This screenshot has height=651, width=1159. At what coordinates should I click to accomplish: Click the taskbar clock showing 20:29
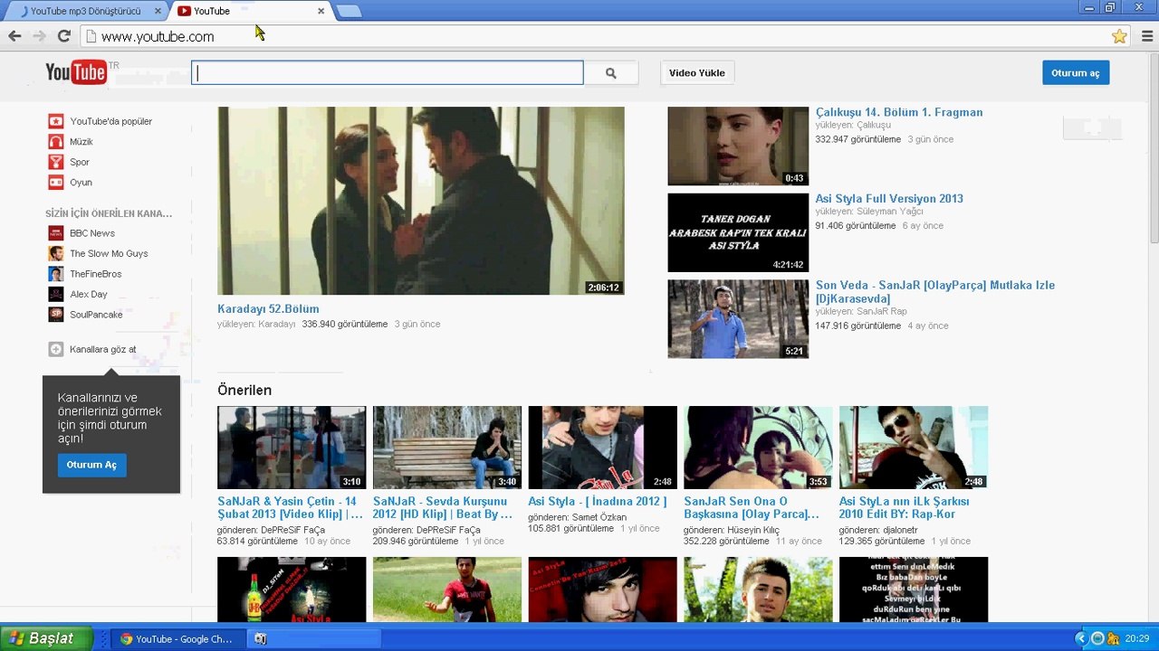pyautogui.click(x=1137, y=638)
